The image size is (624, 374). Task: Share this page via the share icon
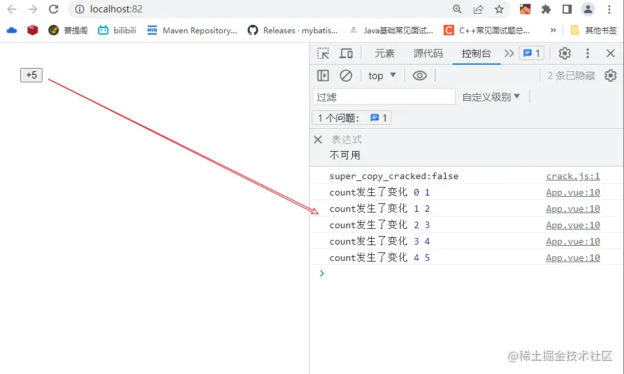(478, 9)
